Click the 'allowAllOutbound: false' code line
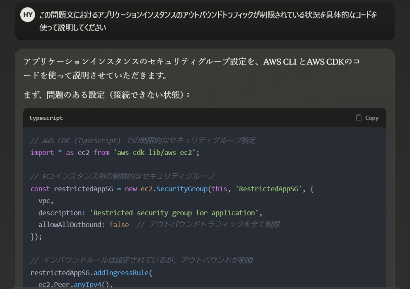This screenshot has height=289, width=410. pyautogui.click(x=159, y=224)
